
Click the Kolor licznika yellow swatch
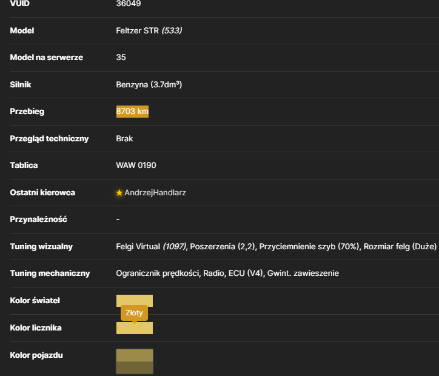tap(135, 328)
